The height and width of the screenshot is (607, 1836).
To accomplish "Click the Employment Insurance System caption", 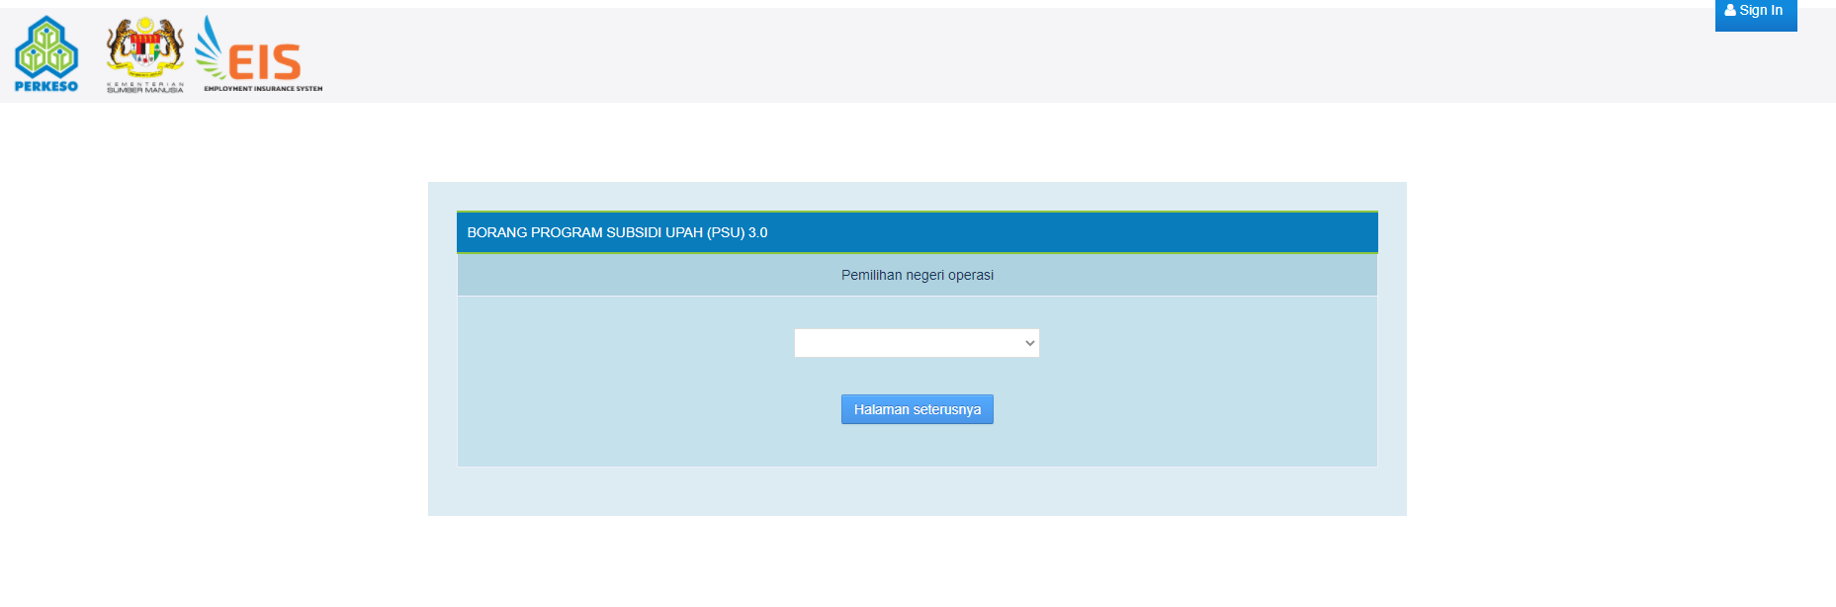I will click(x=263, y=89).
